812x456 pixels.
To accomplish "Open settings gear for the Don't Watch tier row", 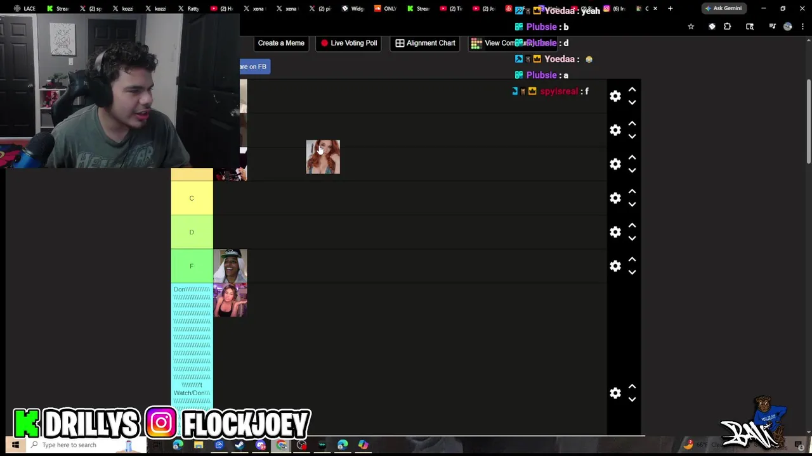I will click(x=615, y=393).
